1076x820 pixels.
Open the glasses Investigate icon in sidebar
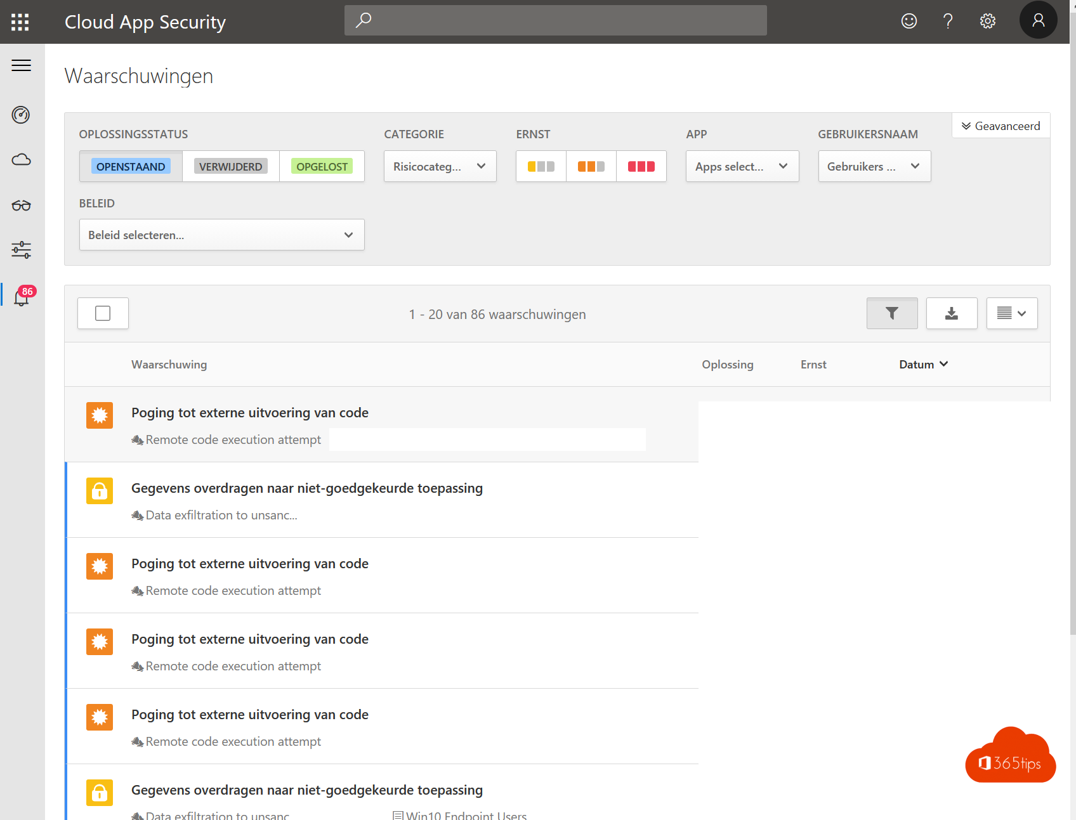pos(21,205)
